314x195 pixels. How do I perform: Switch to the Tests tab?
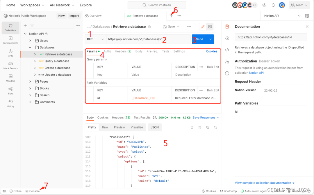166,51
